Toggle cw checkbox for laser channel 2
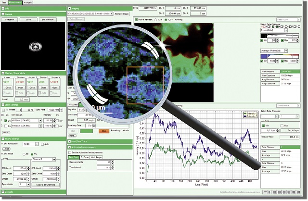The image size is (308, 201). (58, 126)
